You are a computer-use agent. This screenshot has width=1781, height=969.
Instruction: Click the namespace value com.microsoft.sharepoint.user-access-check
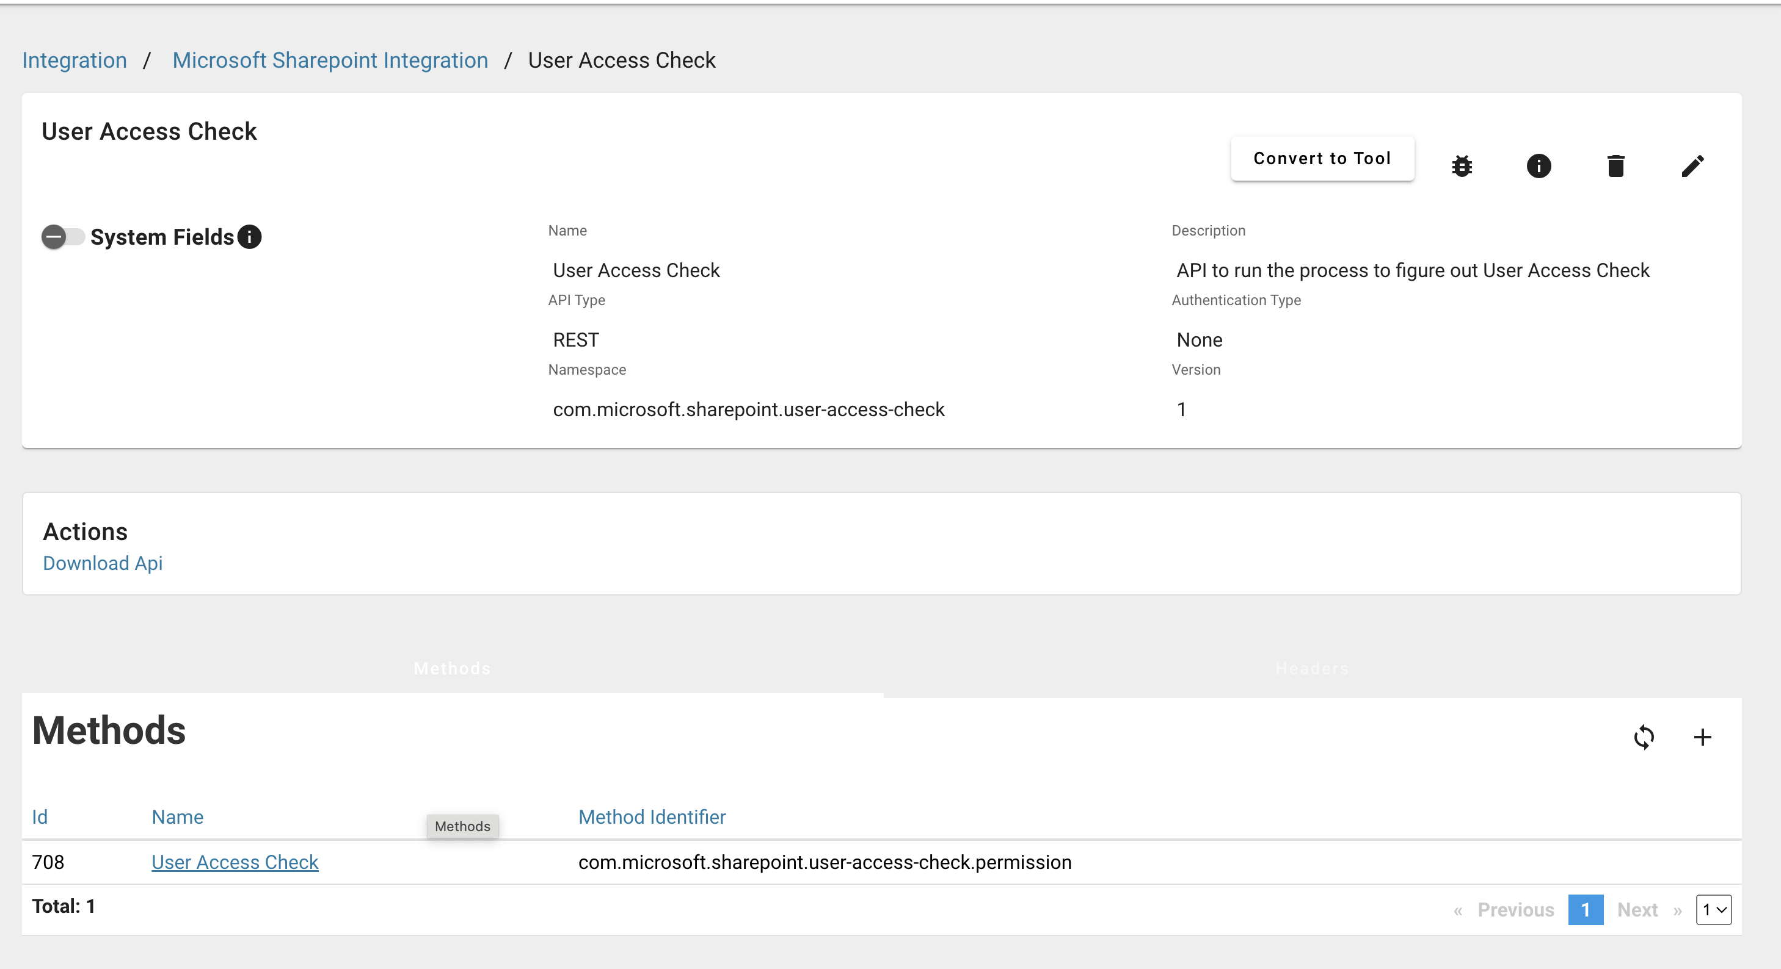[x=748, y=409]
